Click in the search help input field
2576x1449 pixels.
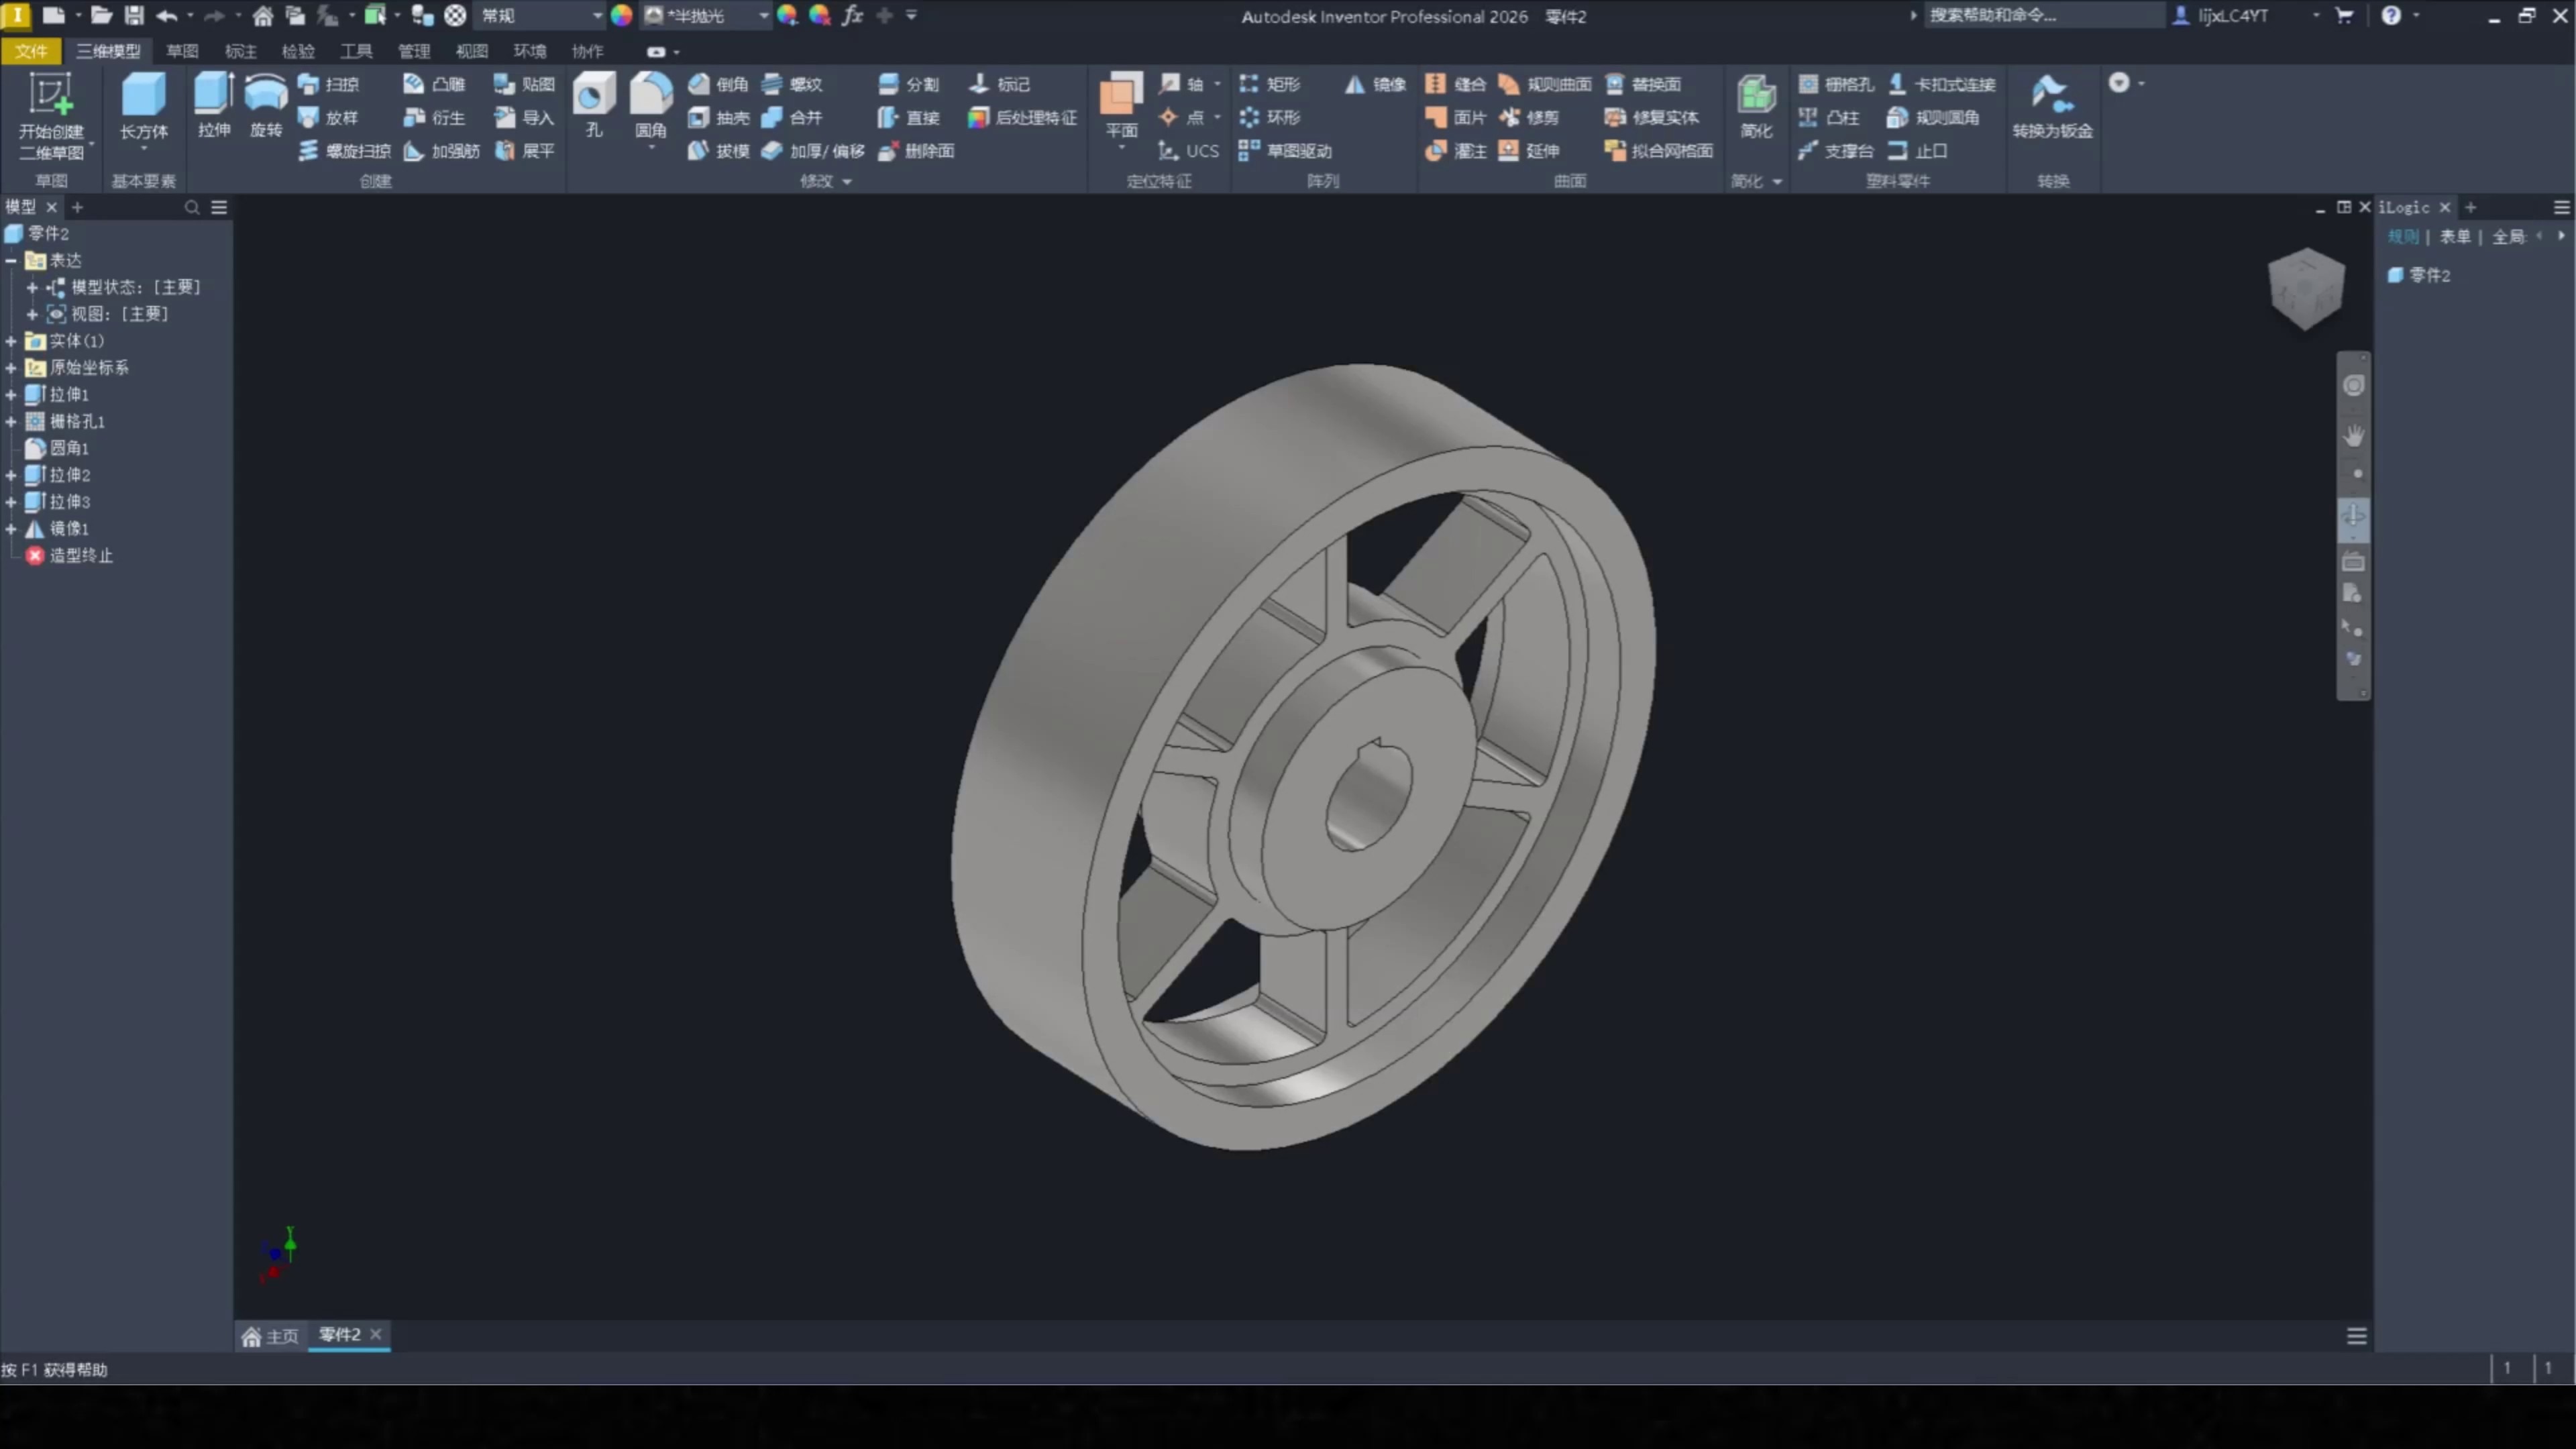pos(2040,16)
